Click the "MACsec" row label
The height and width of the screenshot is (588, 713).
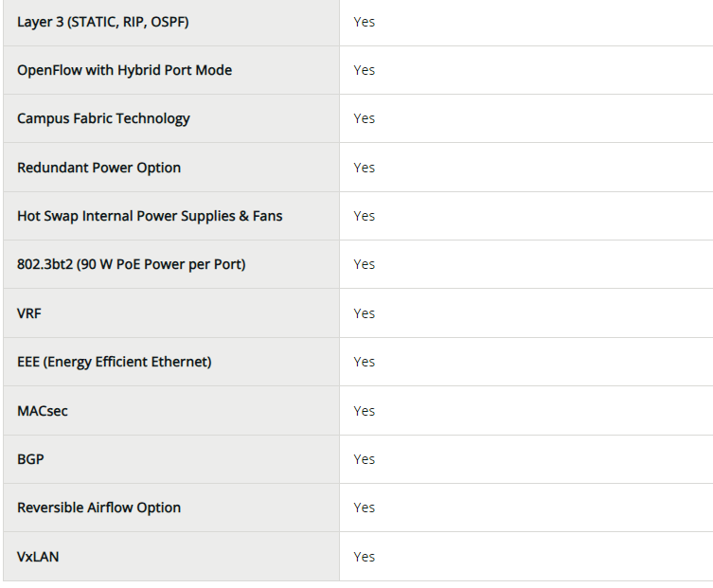tap(43, 411)
